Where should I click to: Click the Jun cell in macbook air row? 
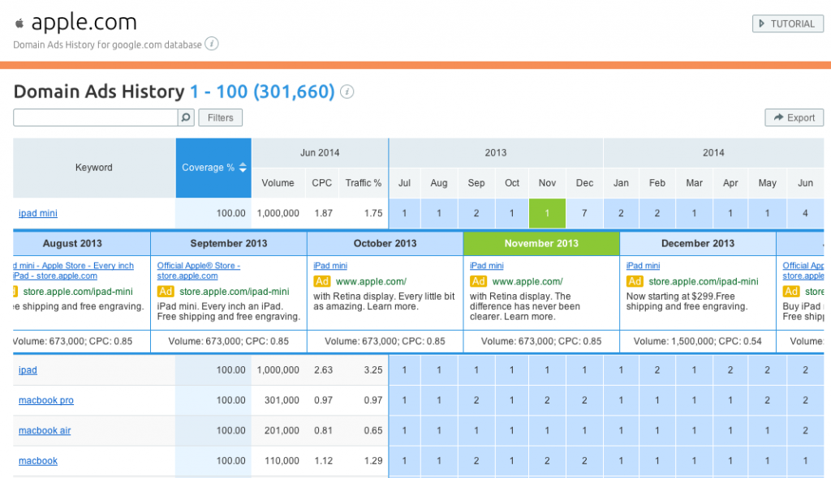806,431
